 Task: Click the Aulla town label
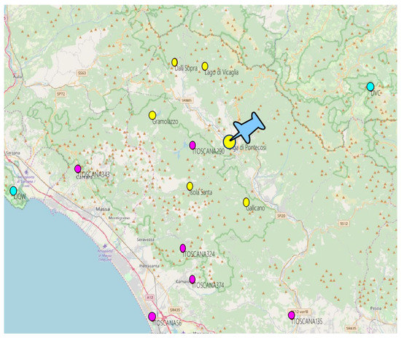pyautogui.click(x=17, y=76)
